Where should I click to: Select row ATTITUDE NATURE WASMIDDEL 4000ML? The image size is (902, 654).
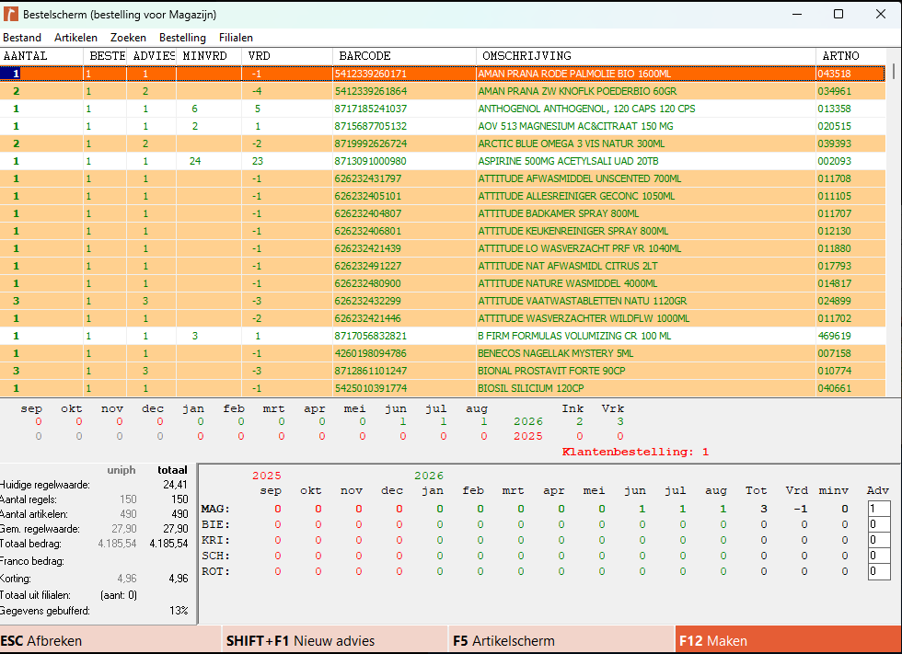pyautogui.click(x=443, y=283)
